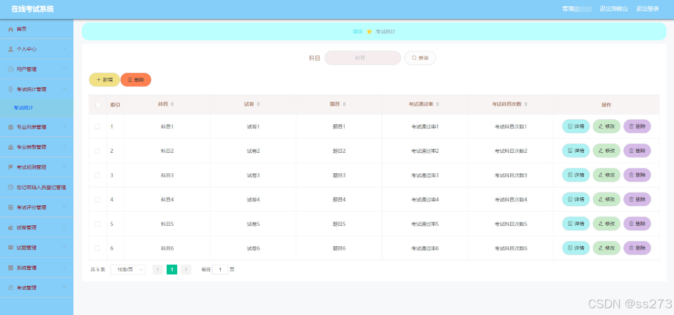
Task: Click the icon beside 试题管理
Action: coord(10,247)
